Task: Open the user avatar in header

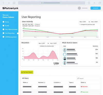Action: [x=79, y=8]
